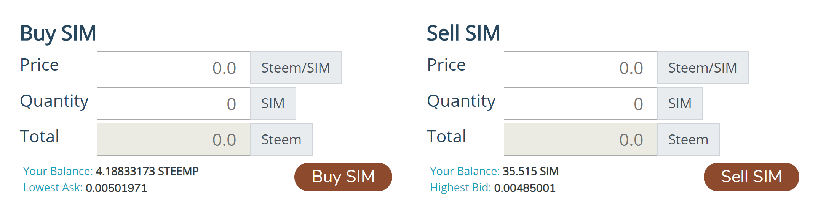
Task: Focus the Quantity field in Buy SIM form
Action: (x=174, y=104)
